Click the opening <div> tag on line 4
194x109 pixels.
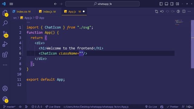tap(40, 43)
